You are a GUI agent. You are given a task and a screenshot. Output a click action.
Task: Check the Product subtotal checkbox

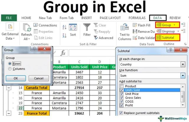pyautogui.click(x=122, y=86)
